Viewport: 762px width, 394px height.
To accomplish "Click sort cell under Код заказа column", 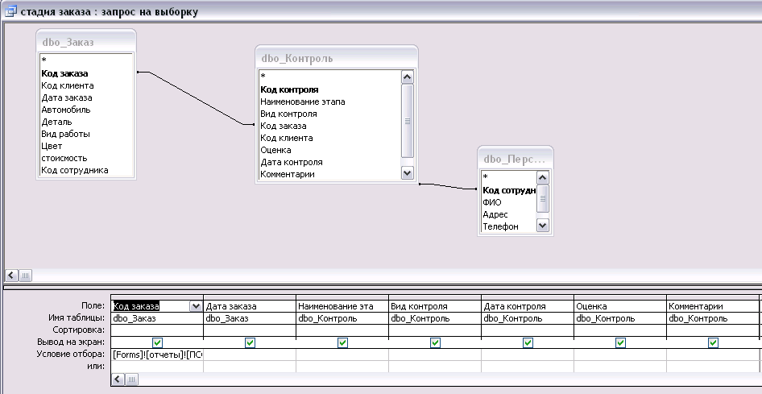I will tap(157, 330).
